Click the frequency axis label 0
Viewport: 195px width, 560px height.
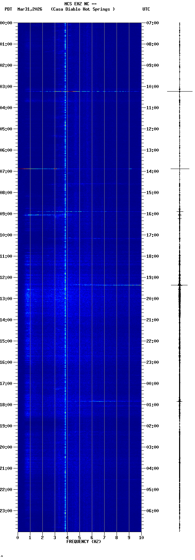point(18,538)
